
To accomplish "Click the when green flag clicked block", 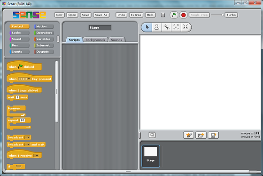I will coord(24,66).
